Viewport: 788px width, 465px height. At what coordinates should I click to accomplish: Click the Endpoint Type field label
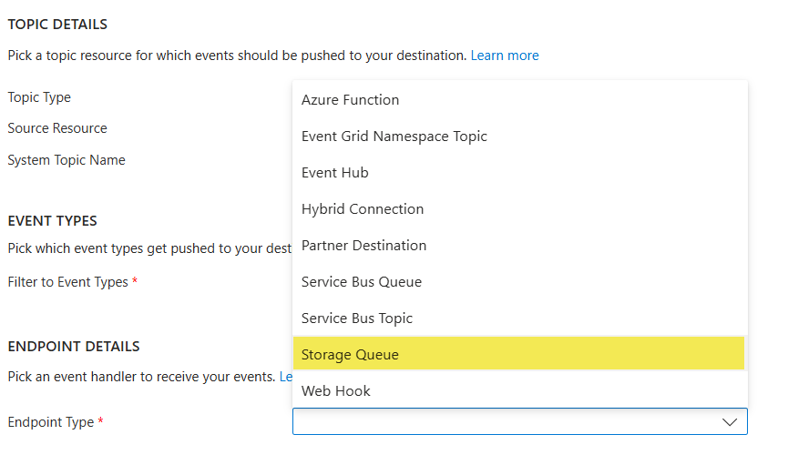click(x=51, y=422)
